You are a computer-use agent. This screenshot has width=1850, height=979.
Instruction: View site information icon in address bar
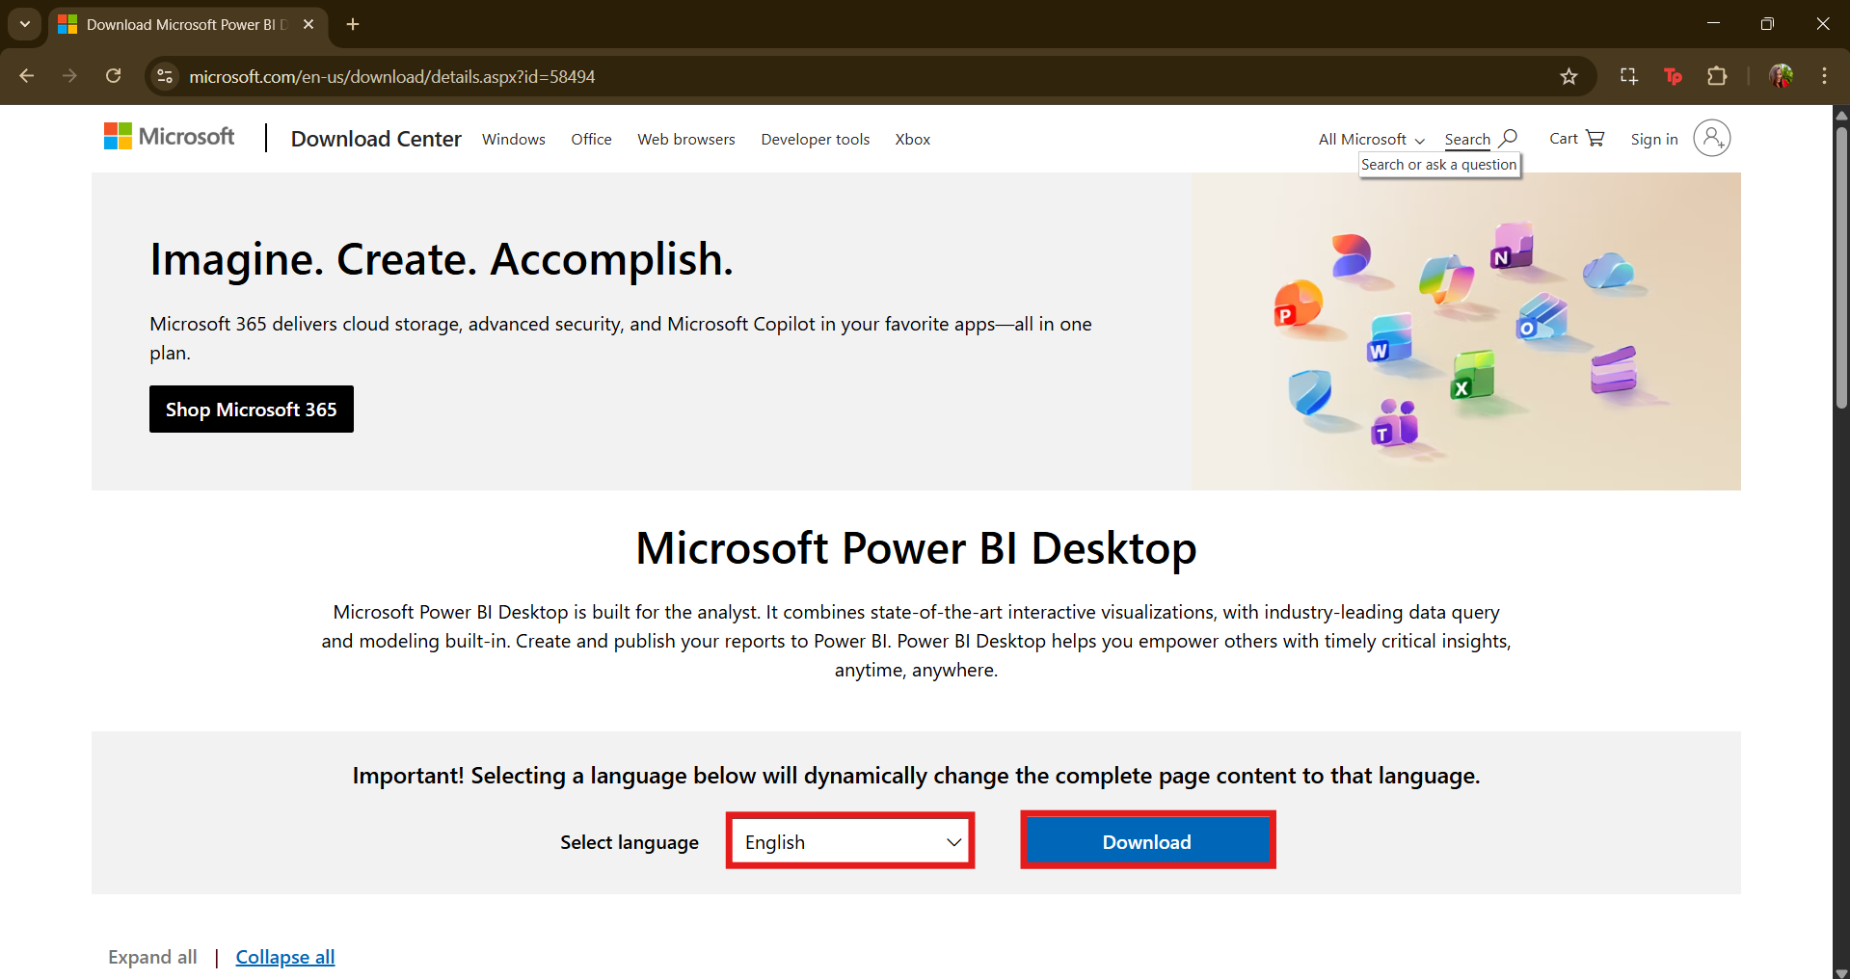tap(165, 76)
